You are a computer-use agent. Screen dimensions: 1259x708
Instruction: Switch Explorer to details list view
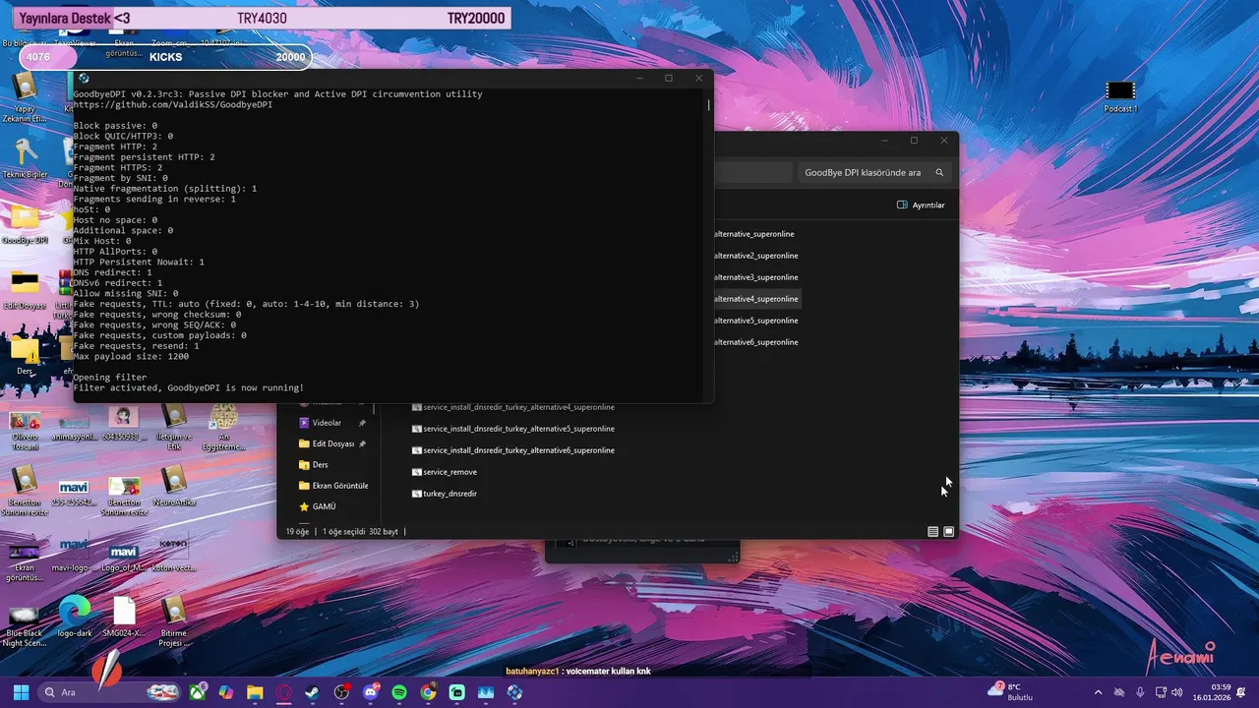(932, 532)
